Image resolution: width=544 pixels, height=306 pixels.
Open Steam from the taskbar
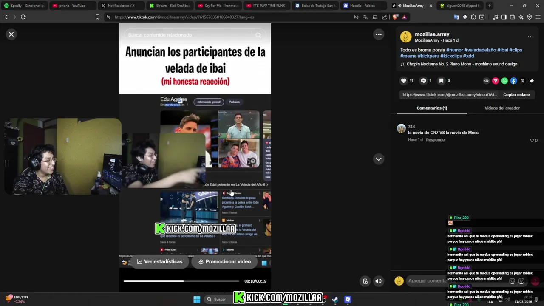tap(335, 299)
